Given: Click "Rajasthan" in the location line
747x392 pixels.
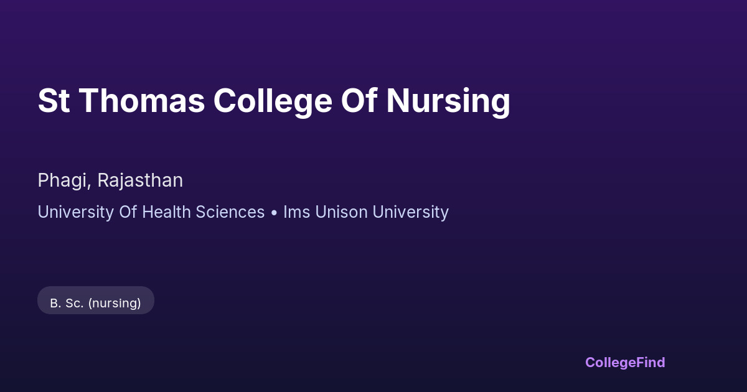Looking at the screenshot, I should point(140,180).
